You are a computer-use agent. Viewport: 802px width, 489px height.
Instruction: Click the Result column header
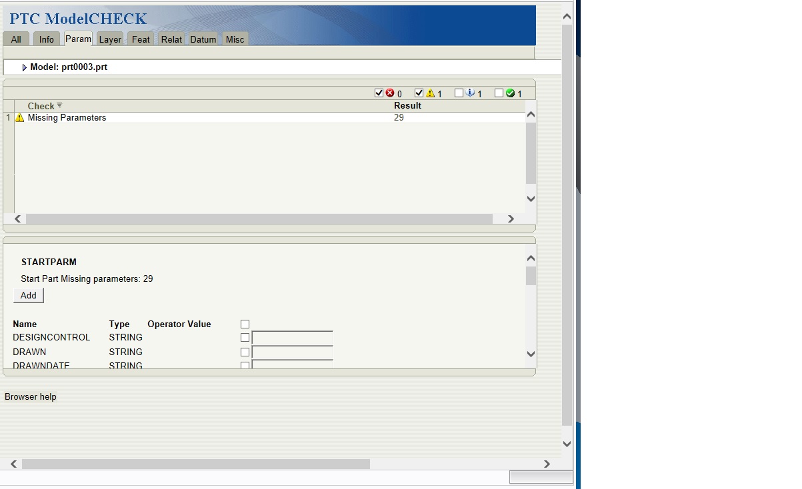(407, 105)
